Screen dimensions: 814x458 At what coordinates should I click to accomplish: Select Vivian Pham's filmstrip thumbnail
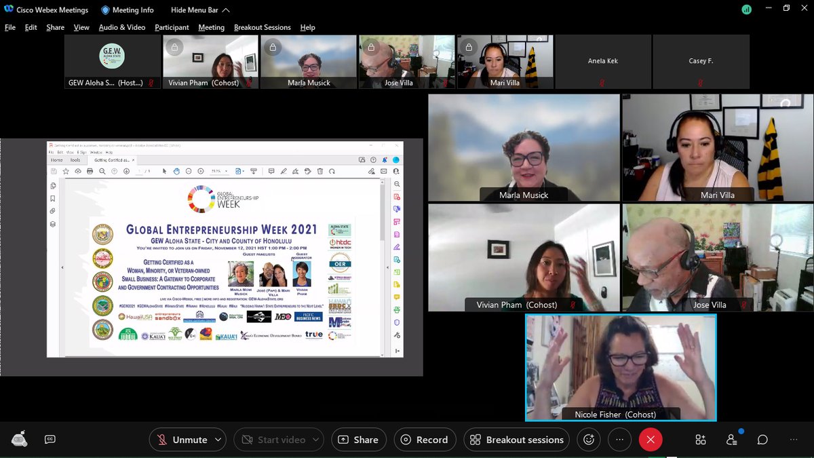pos(210,62)
